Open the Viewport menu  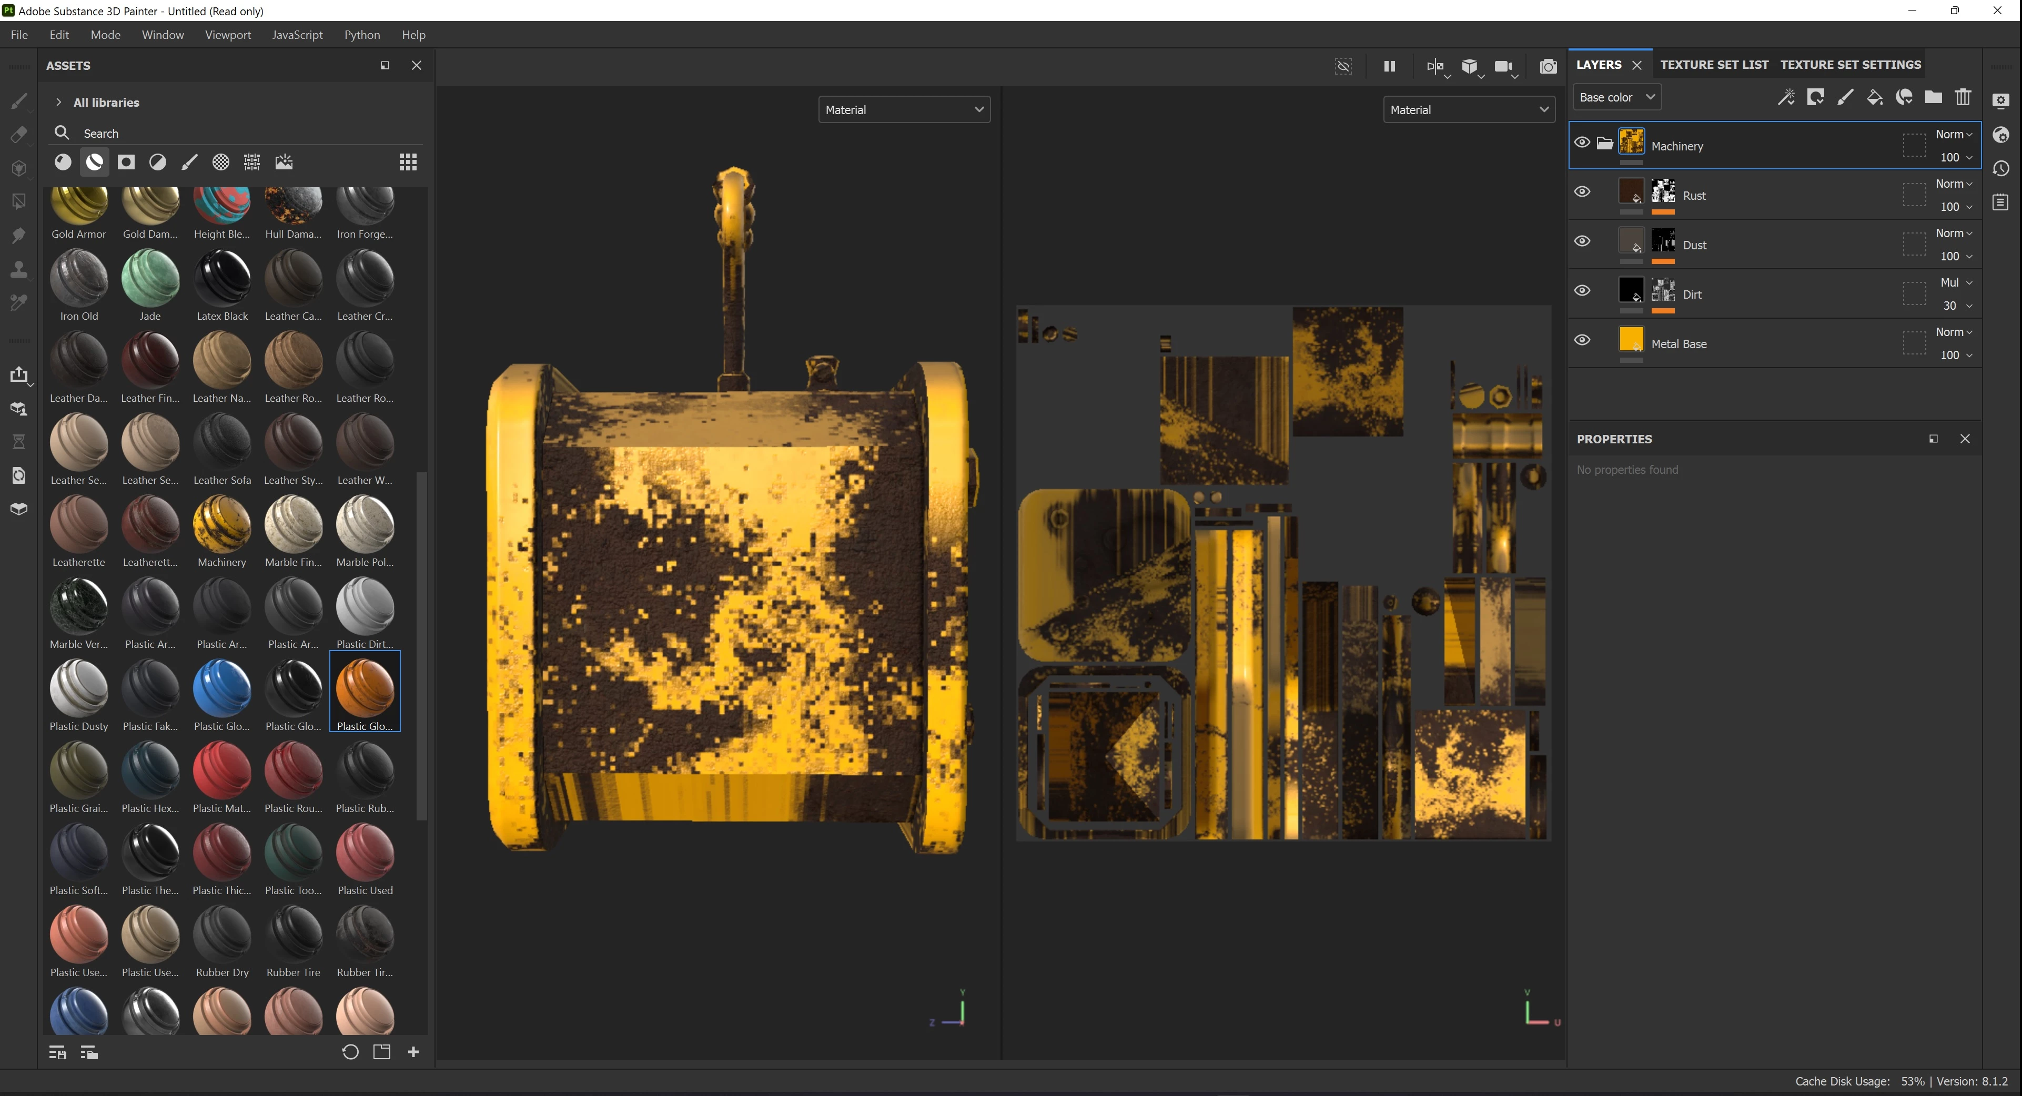[x=228, y=35]
